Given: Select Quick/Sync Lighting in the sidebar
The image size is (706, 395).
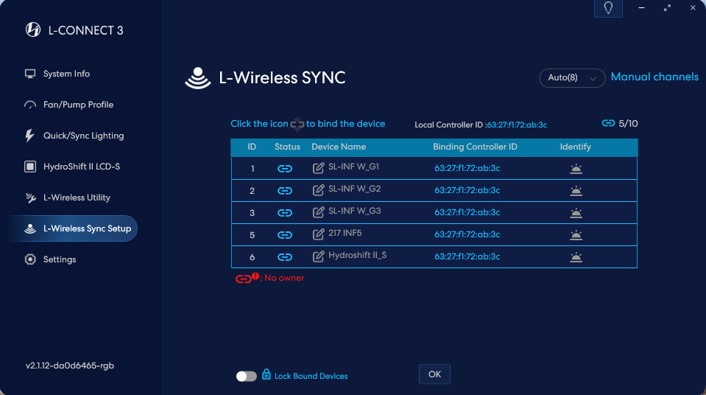Looking at the screenshot, I should 83,136.
